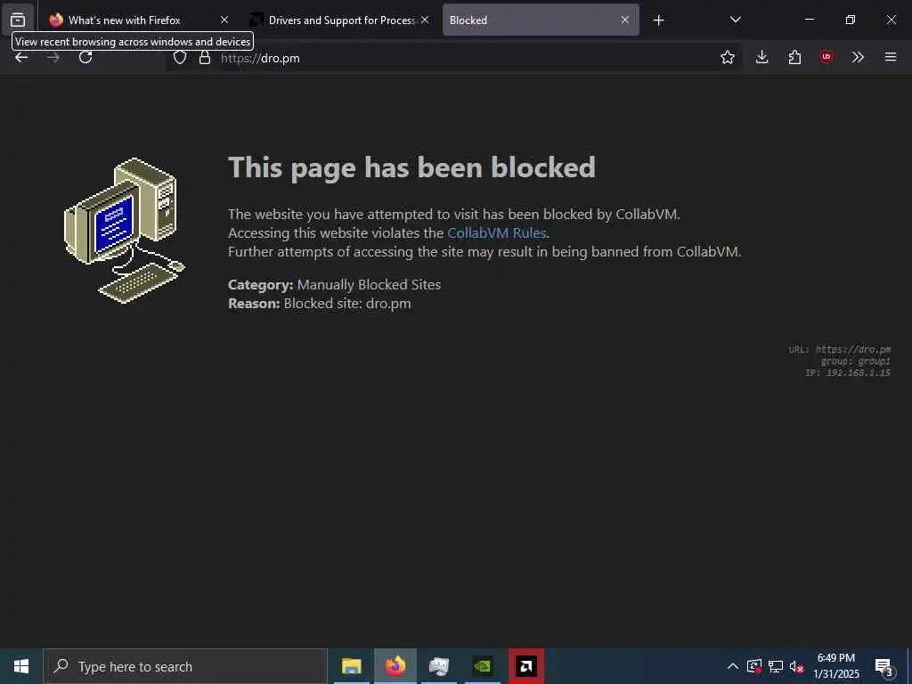Viewport: 912px width, 684px height.
Task: Open the 6:49 PM clock calendar
Action: click(x=835, y=666)
